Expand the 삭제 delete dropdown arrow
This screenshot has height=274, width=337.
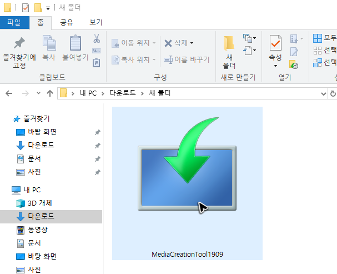click(x=192, y=43)
